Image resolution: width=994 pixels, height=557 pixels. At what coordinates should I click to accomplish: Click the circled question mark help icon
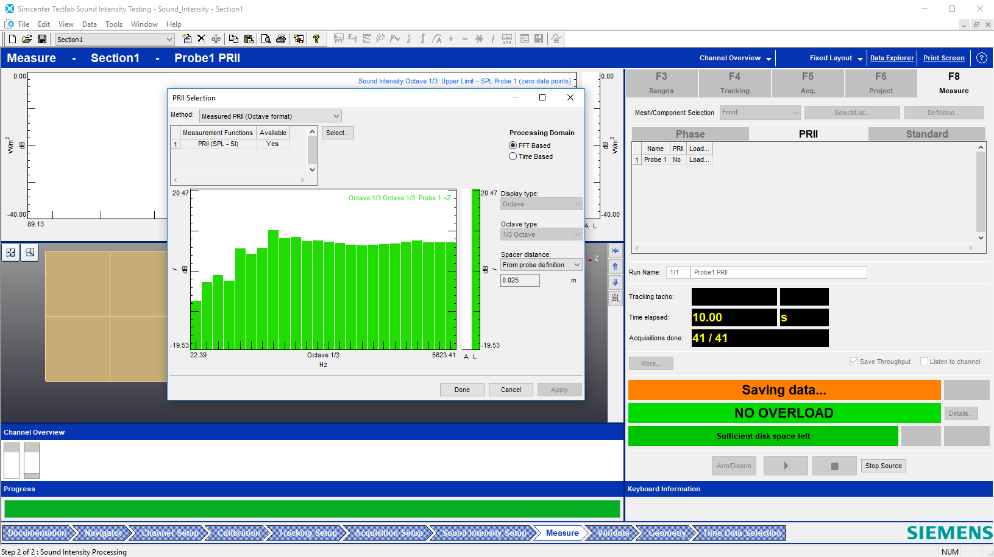coord(982,58)
